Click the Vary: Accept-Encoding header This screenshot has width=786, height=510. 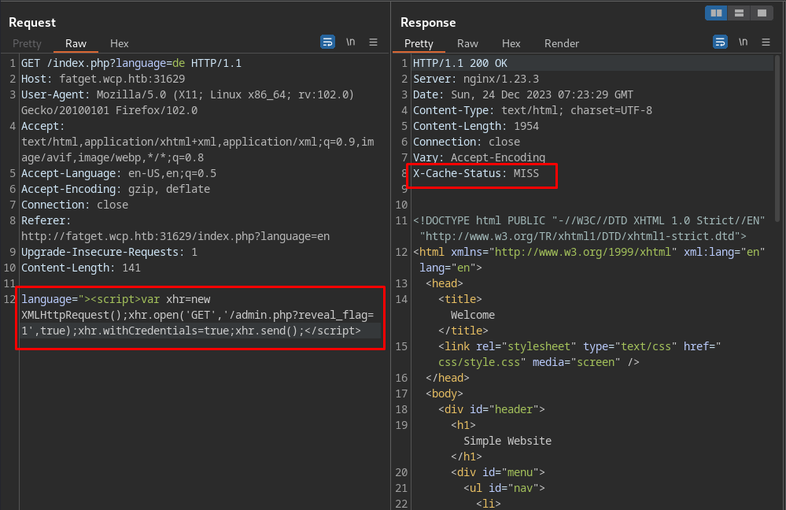point(478,157)
